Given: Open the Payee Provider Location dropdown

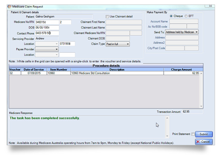Looking at the screenshot, I should [x=47, y=55].
